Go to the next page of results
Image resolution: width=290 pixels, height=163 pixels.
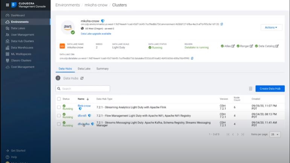238,134
